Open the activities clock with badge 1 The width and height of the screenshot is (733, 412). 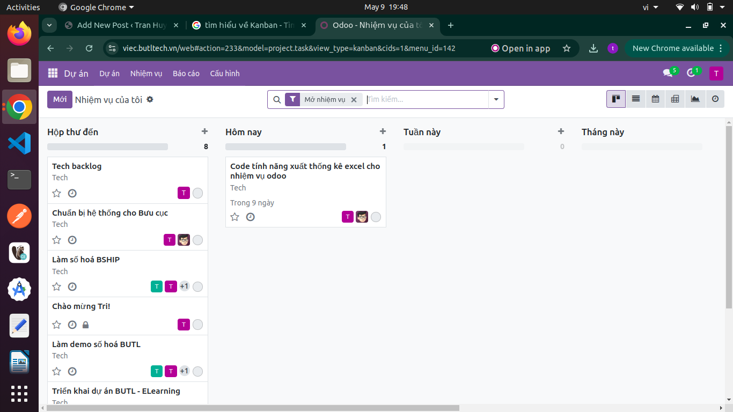coord(693,73)
